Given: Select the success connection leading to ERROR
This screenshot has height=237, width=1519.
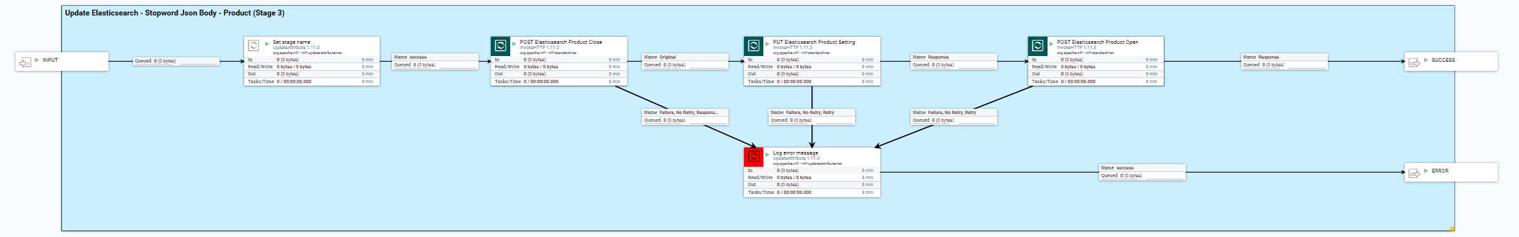Looking at the screenshot, I should click(1142, 172).
